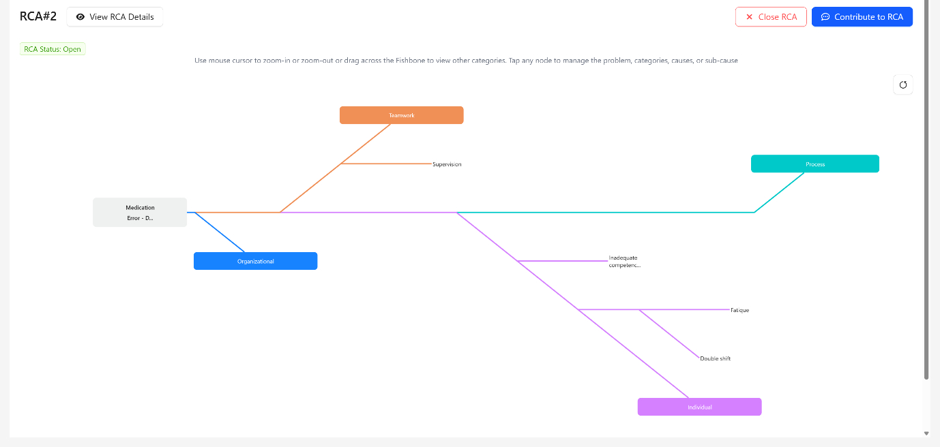Click the Fatigue cause node
Image resolution: width=940 pixels, height=447 pixels.
pyautogui.click(x=739, y=310)
